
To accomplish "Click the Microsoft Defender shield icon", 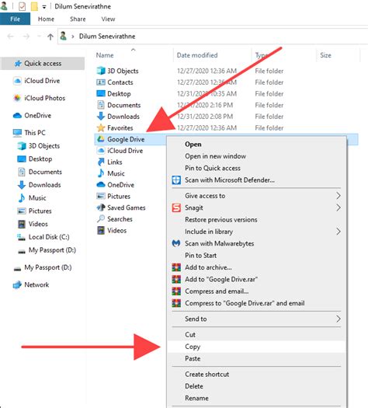I will click(176, 180).
